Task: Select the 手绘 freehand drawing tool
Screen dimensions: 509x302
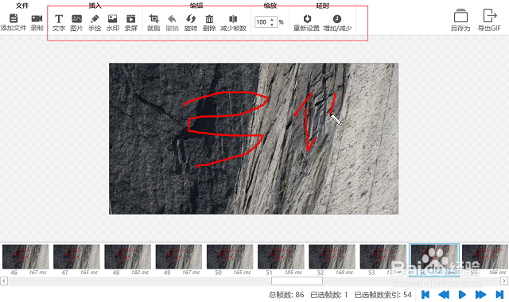Action: pos(95,19)
